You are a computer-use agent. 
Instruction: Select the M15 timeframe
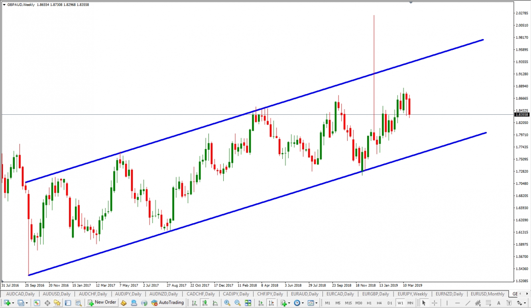coord(348,303)
